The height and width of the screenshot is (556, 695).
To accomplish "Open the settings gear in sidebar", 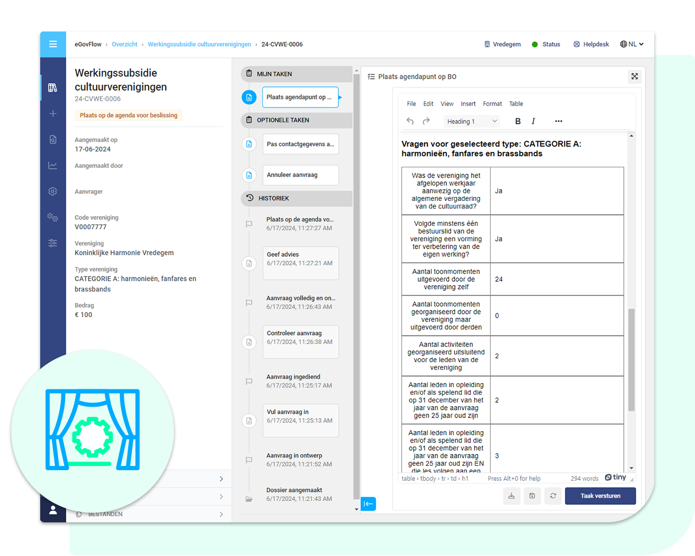I will point(53,191).
